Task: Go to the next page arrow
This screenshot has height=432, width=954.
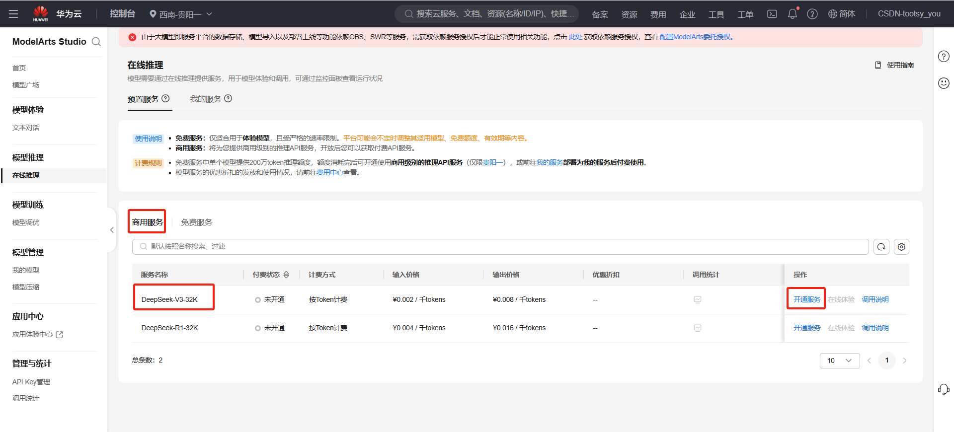Action: pos(904,360)
